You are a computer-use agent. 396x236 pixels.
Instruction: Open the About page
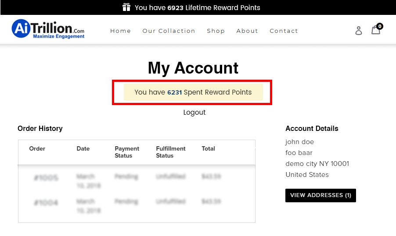click(247, 31)
